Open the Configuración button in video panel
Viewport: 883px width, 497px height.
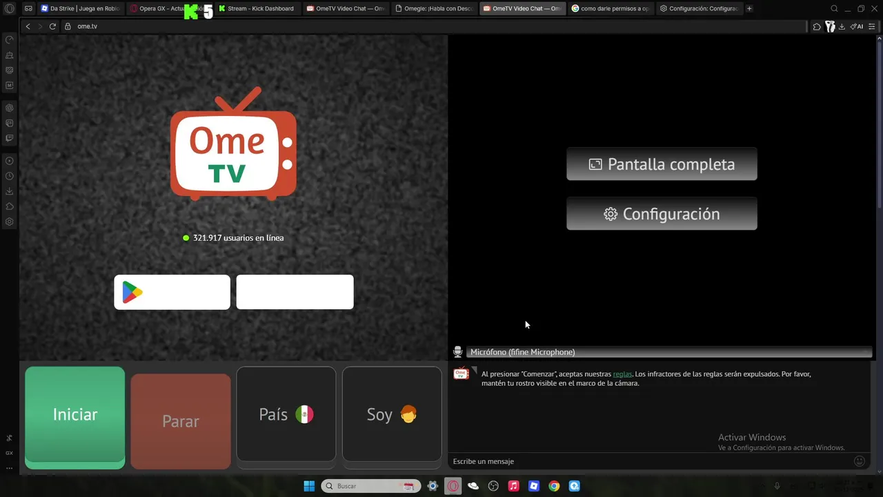click(x=662, y=214)
